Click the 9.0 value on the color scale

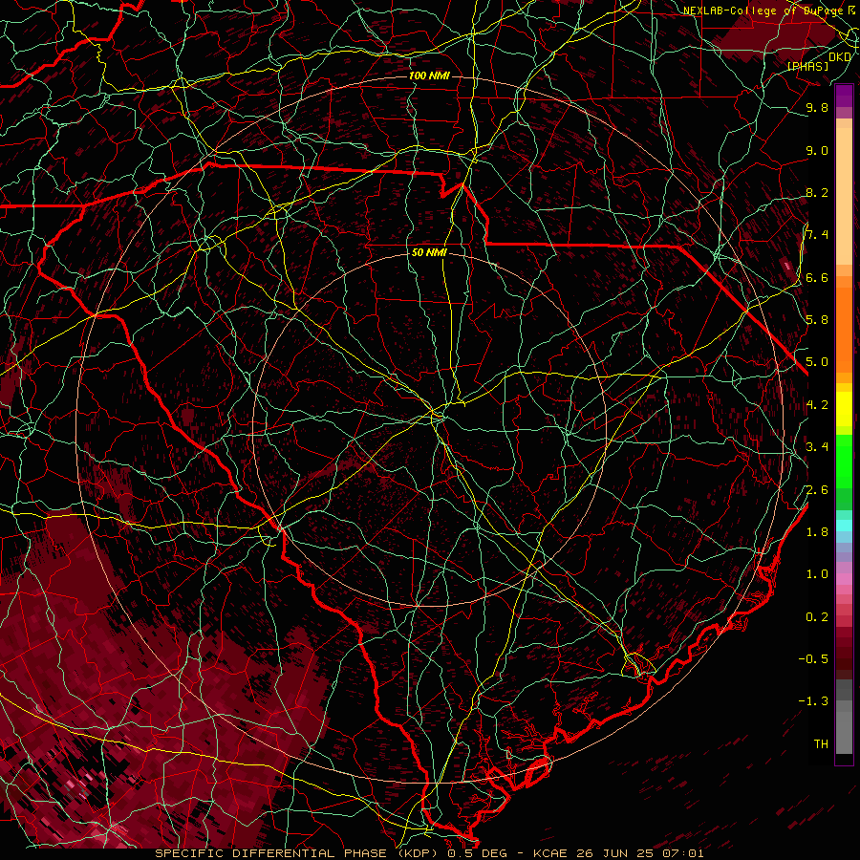coord(817,150)
